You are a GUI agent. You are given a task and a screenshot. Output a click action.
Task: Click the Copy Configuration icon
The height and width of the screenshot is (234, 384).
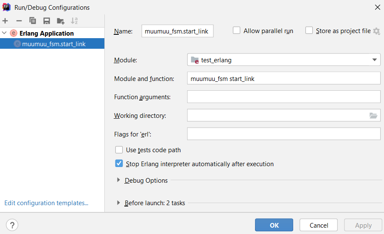33,21
